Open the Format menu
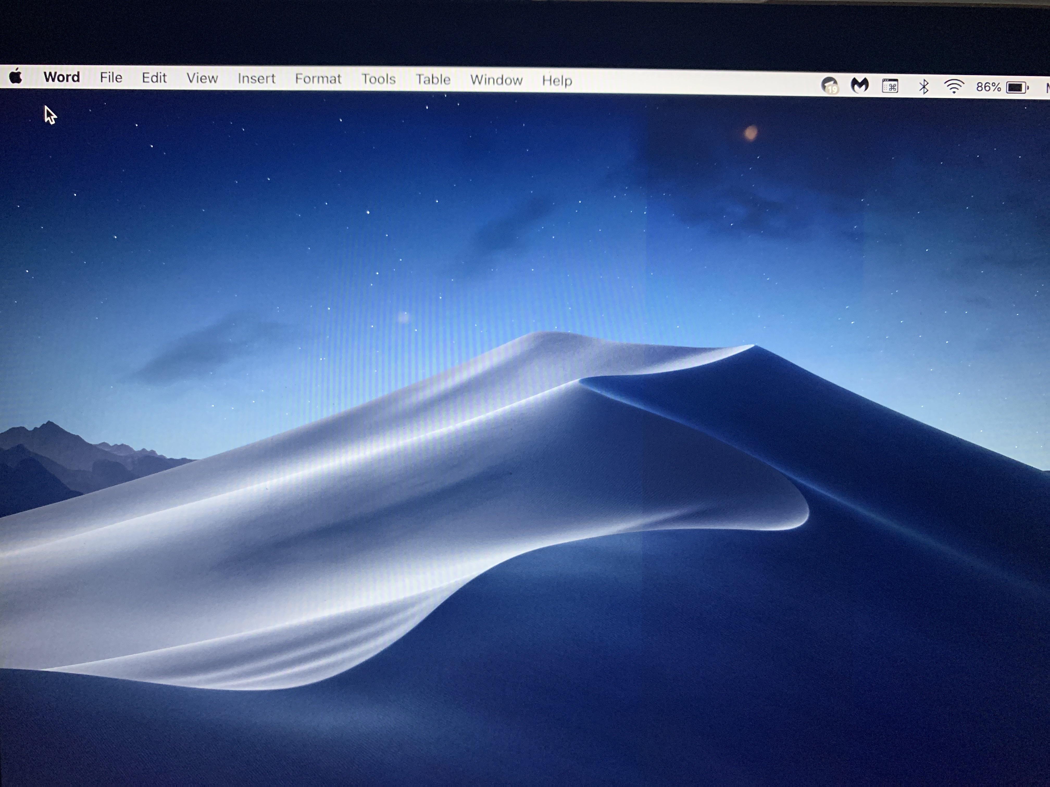Screen dimensions: 1050x787 (318, 79)
